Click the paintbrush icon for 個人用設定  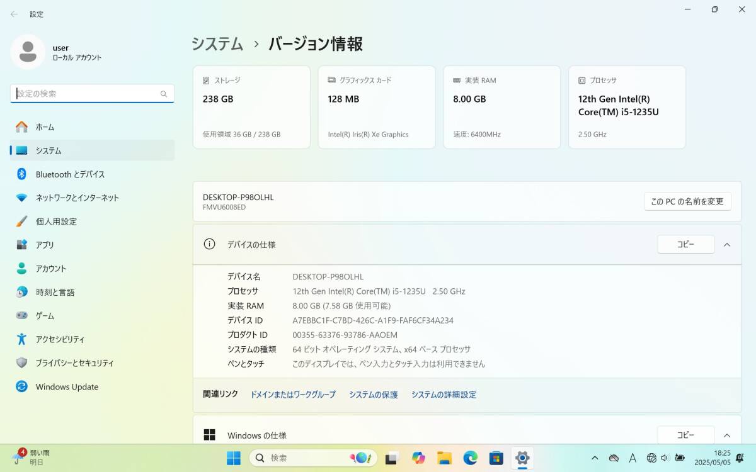click(21, 222)
